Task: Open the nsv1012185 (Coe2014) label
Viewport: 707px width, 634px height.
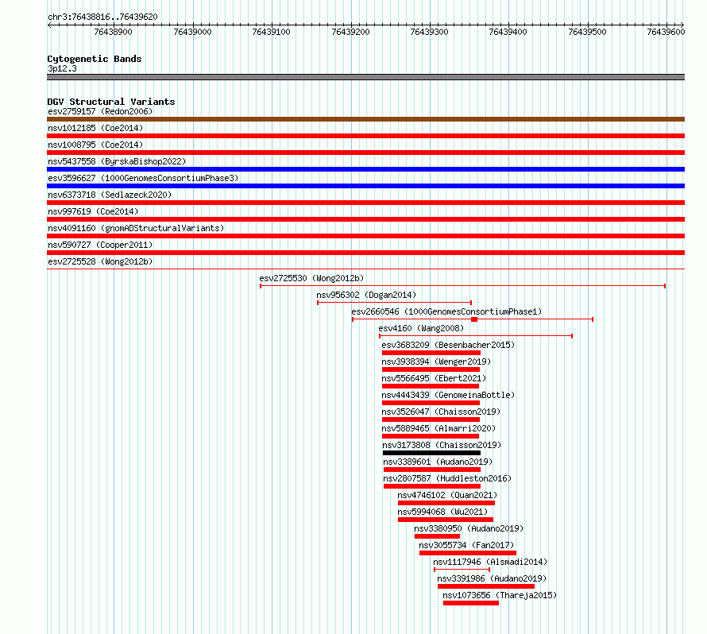Action: coord(95,128)
